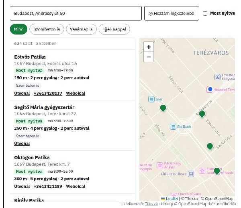Enable the Most nyitva checkbox

(x=205, y=14)
